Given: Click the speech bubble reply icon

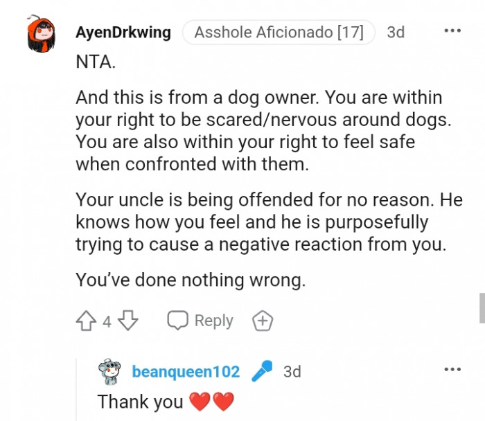Looking at the screenshot, I should click(x=178, y=321).
